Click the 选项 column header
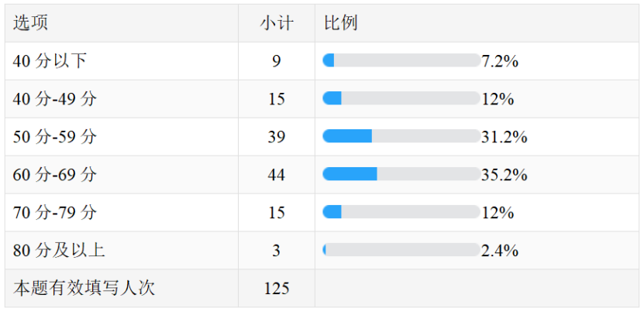 point(30,23)
